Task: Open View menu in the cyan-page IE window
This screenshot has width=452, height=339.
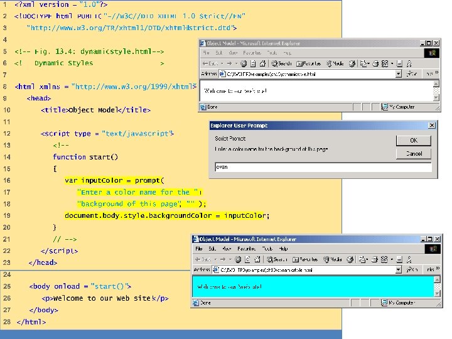Action: point(227,249)
